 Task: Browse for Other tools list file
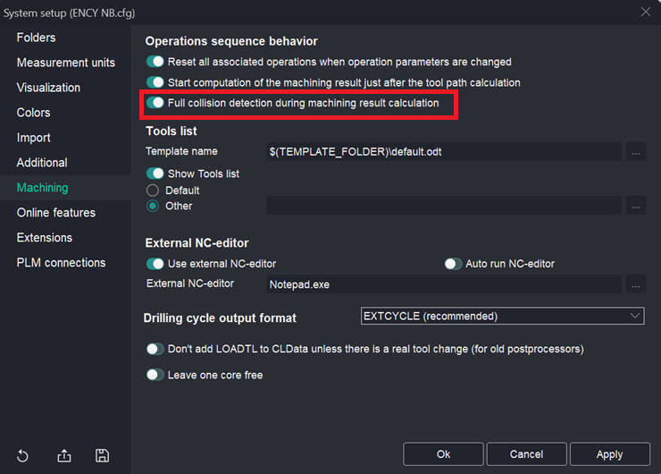635,206
